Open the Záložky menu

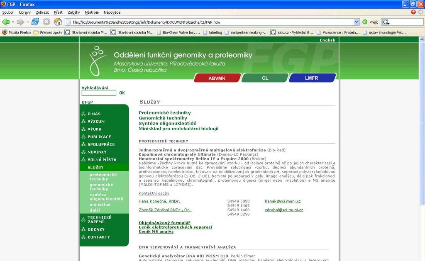pyautogui.click(x=74, y=12)
